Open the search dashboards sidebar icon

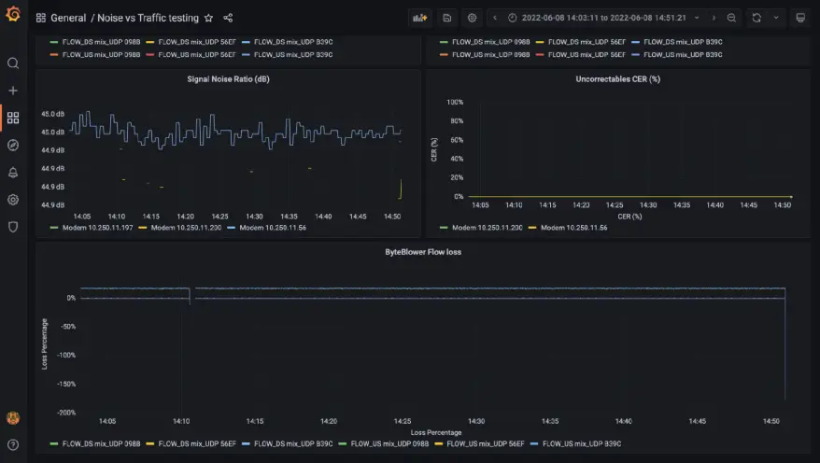click(x=13, y=63)
